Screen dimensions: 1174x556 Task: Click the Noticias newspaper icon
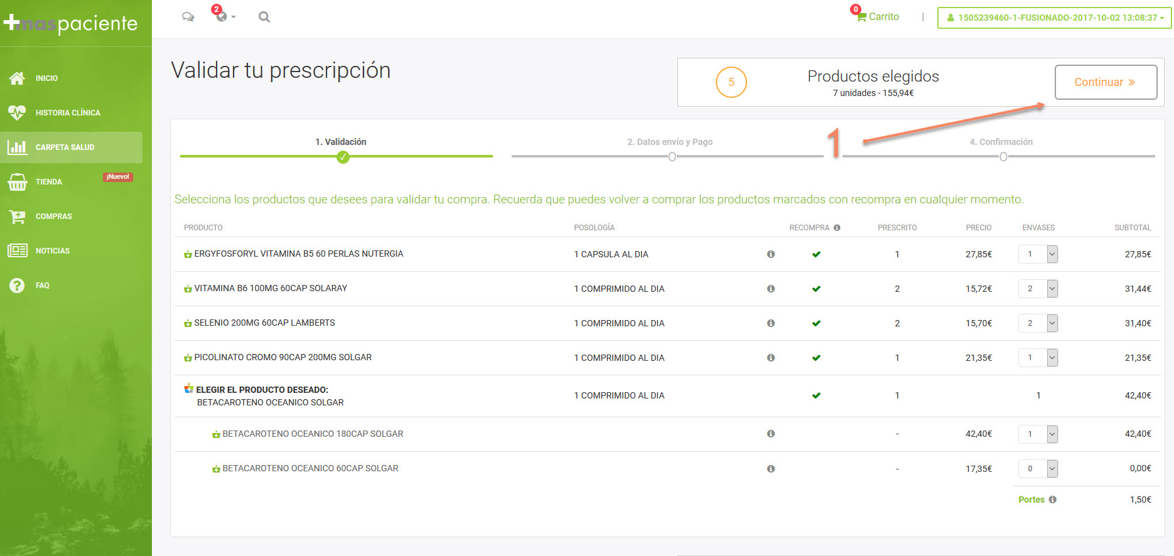pos(17,250)
